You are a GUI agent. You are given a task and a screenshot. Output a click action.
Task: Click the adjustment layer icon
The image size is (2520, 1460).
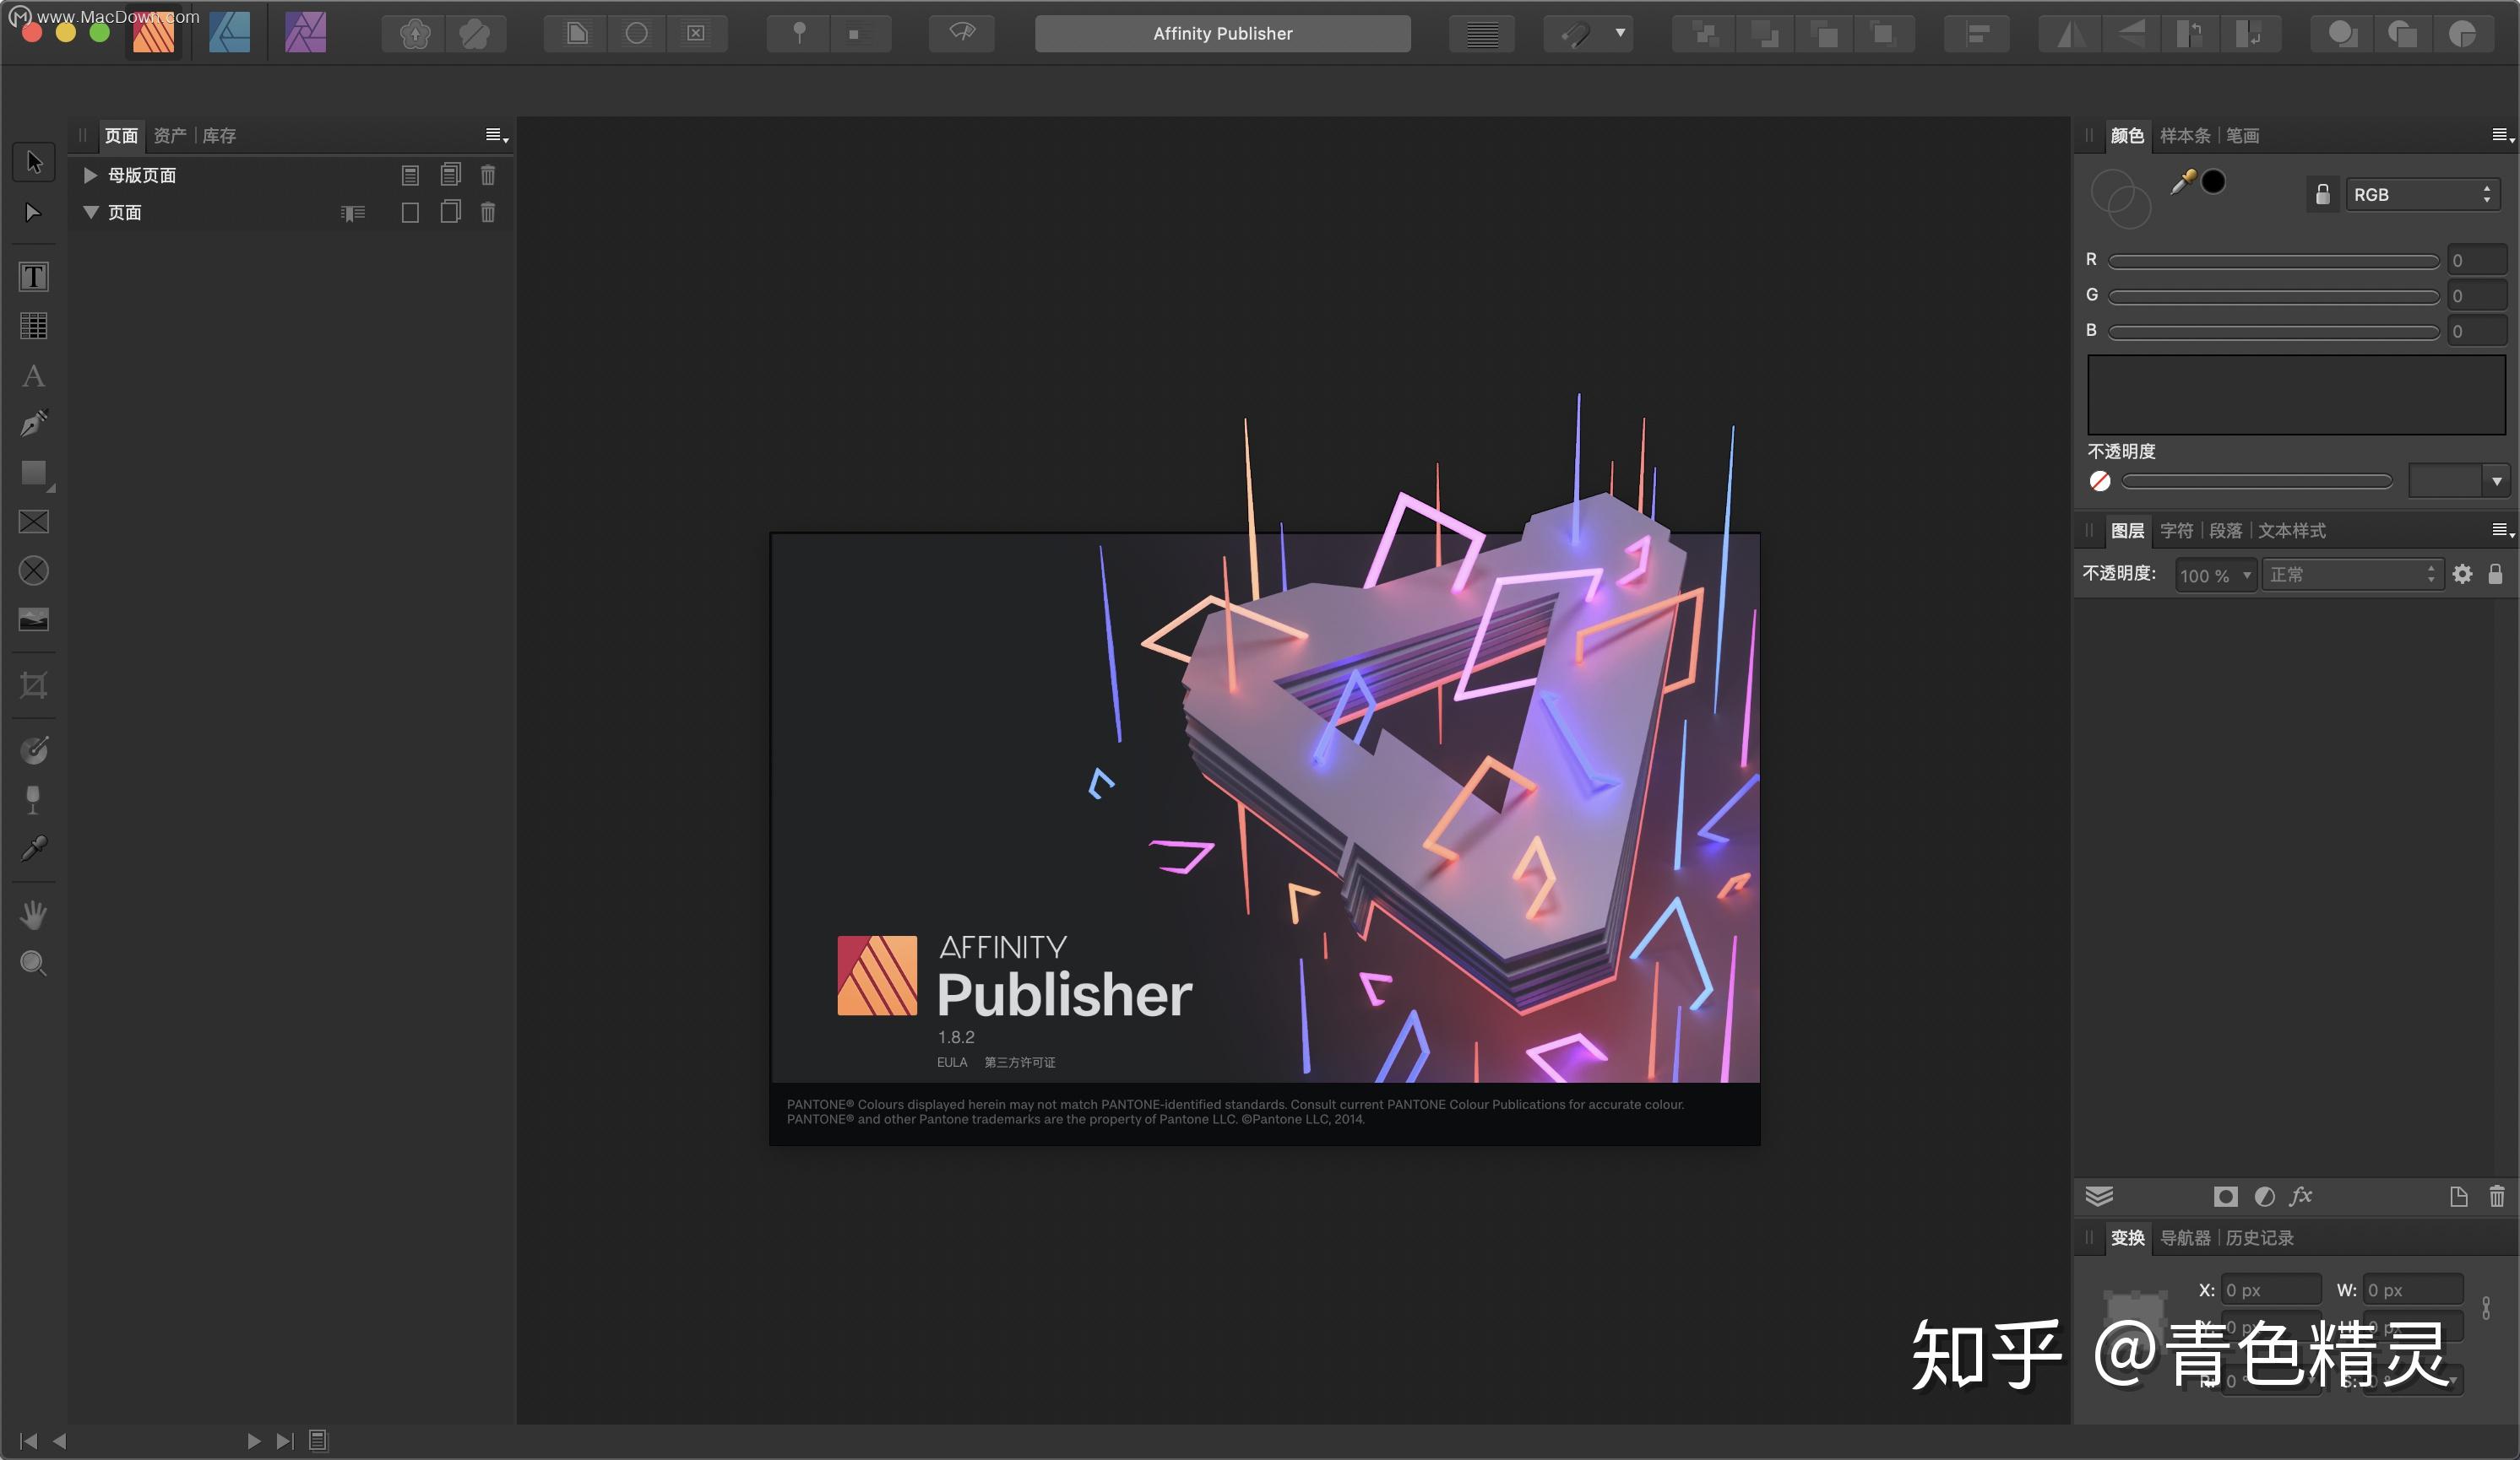click(x=2264, y=1196)
